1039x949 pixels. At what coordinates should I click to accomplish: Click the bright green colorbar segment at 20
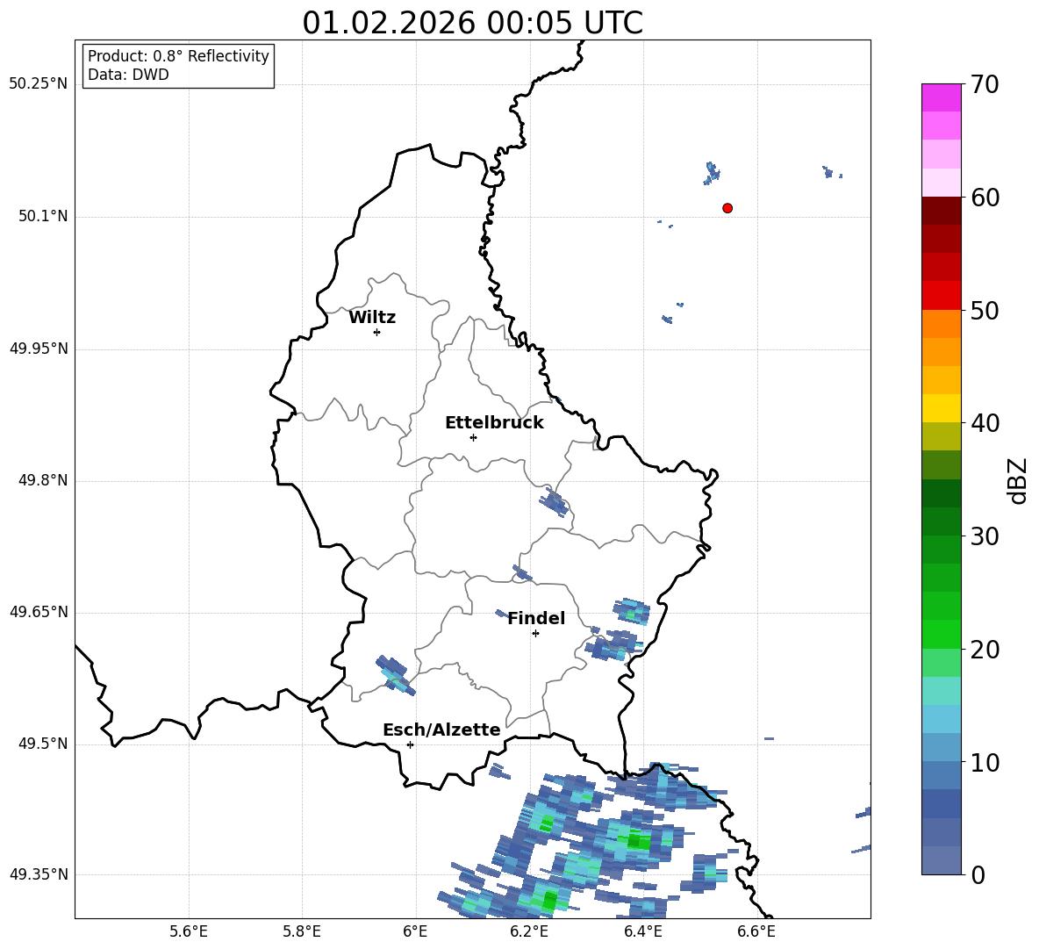coord(941,634)
